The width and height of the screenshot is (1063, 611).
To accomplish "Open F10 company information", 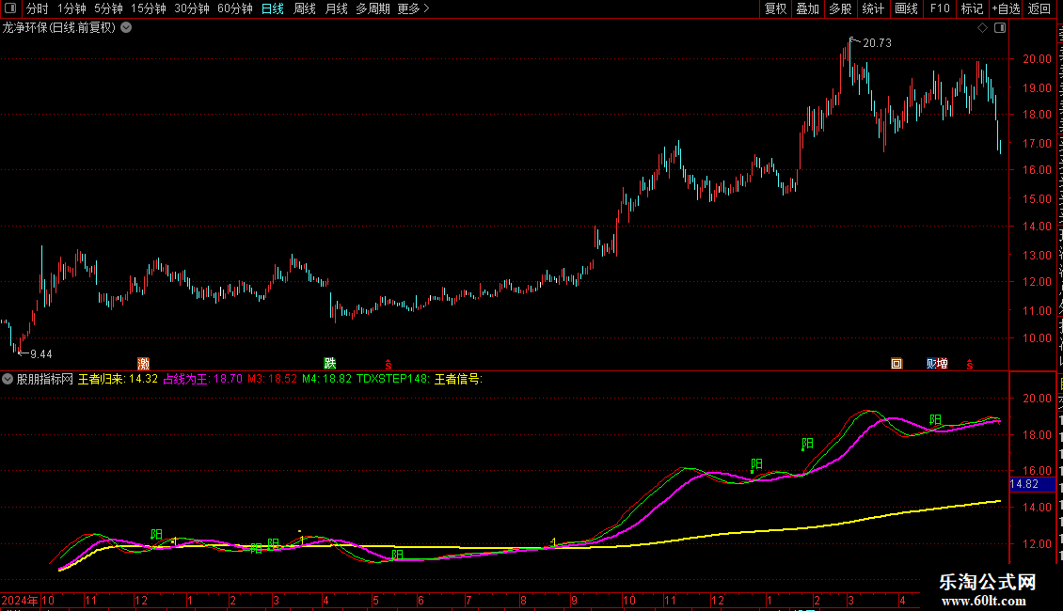I will click(940, 8).
